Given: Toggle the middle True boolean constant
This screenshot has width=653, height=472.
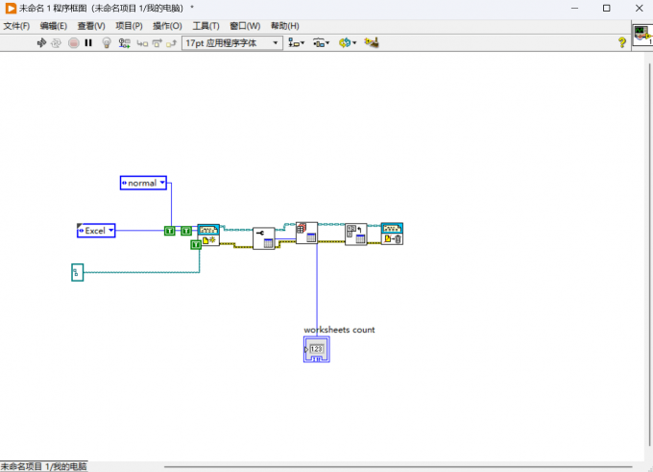Looking at the screenshot, I should [186, 231].
